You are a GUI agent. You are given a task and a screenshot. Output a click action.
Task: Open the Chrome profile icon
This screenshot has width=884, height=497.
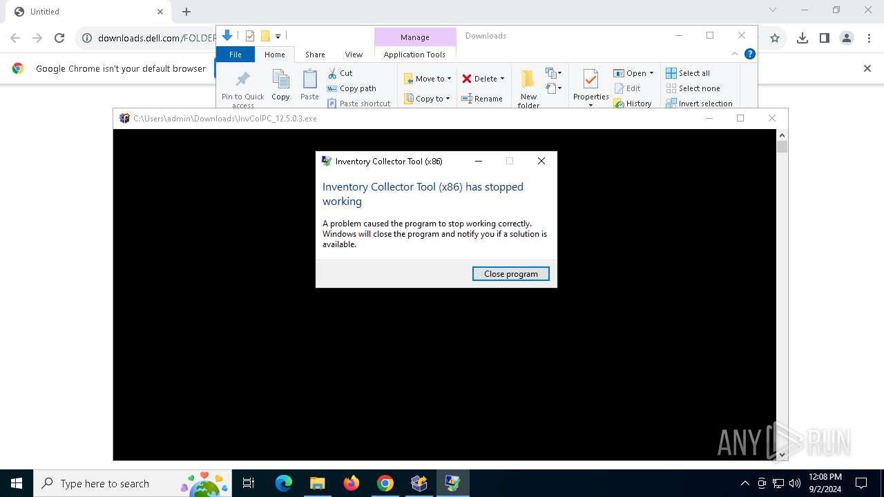847,38
